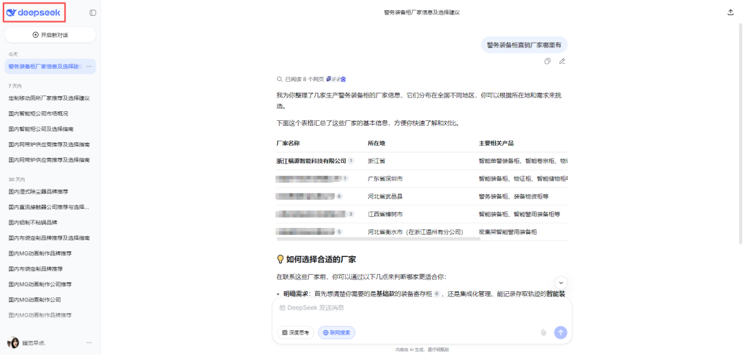This screenshot has height=355, width=743.
Task: Click the DeepSeek logo in the sidebar
Action: click(x=34, y=12)
